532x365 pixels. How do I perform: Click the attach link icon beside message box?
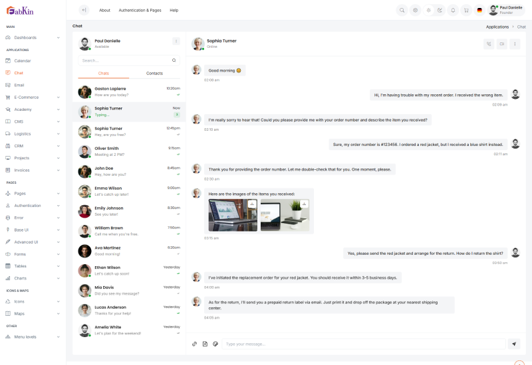(x=194, y=344)
